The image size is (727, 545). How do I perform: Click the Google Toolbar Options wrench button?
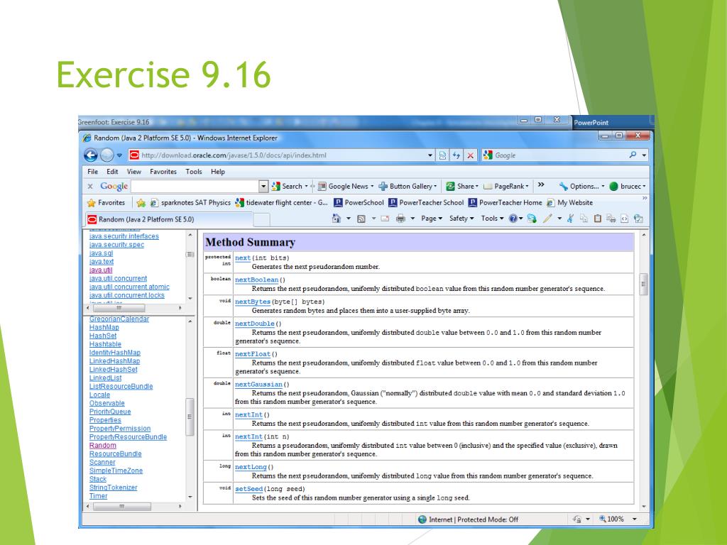pyautogui.click(x=582, y=187)
